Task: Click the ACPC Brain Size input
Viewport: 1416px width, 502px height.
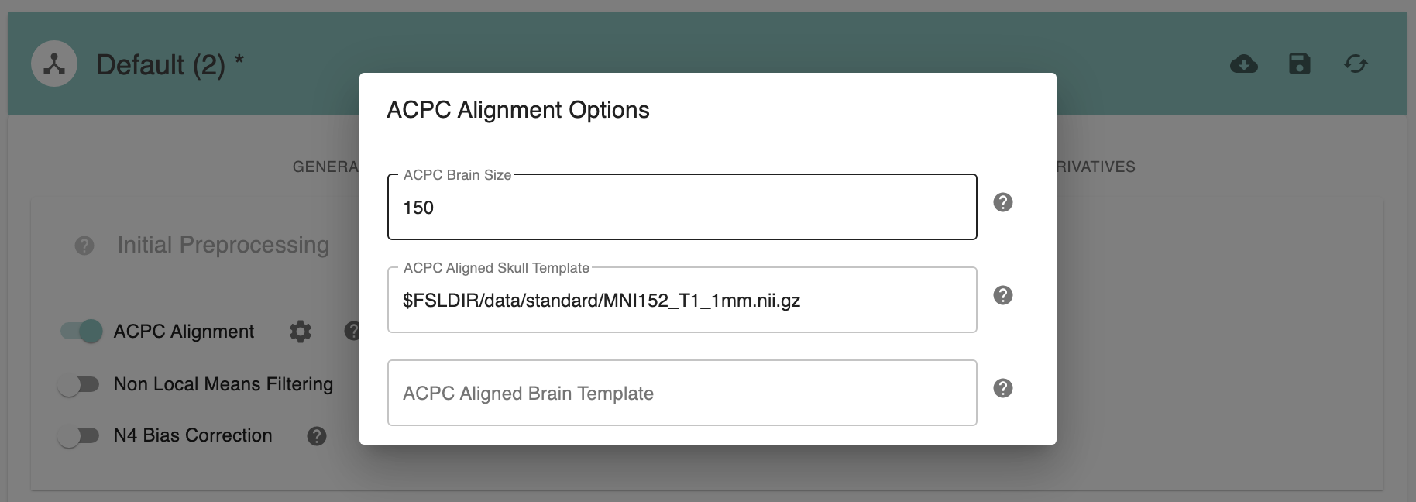Action: (x=682, y=208)
